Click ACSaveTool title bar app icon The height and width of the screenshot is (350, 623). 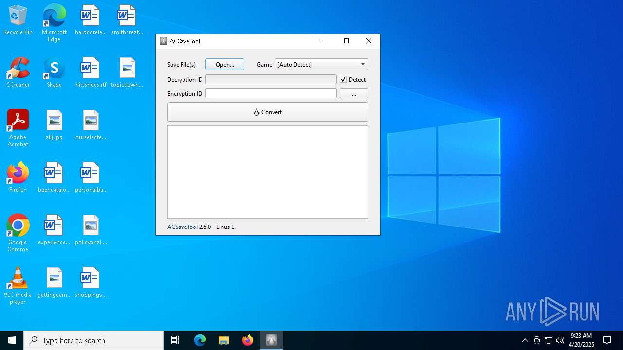point(164,41)
